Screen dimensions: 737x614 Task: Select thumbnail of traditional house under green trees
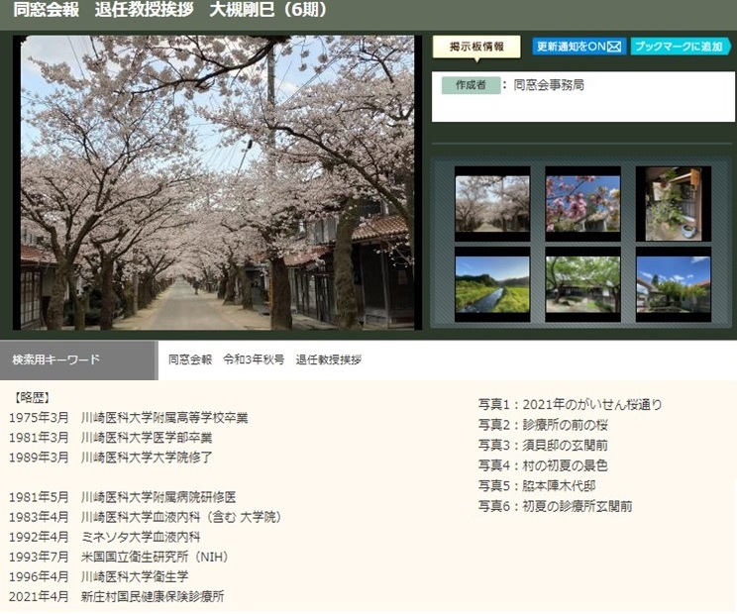click(x=582, y=284)
